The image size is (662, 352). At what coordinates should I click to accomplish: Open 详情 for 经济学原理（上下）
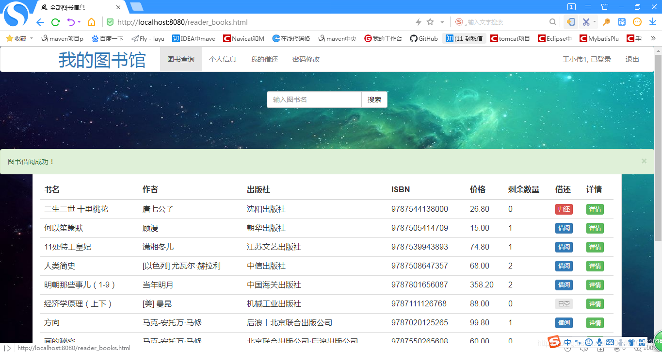[595, 304]
